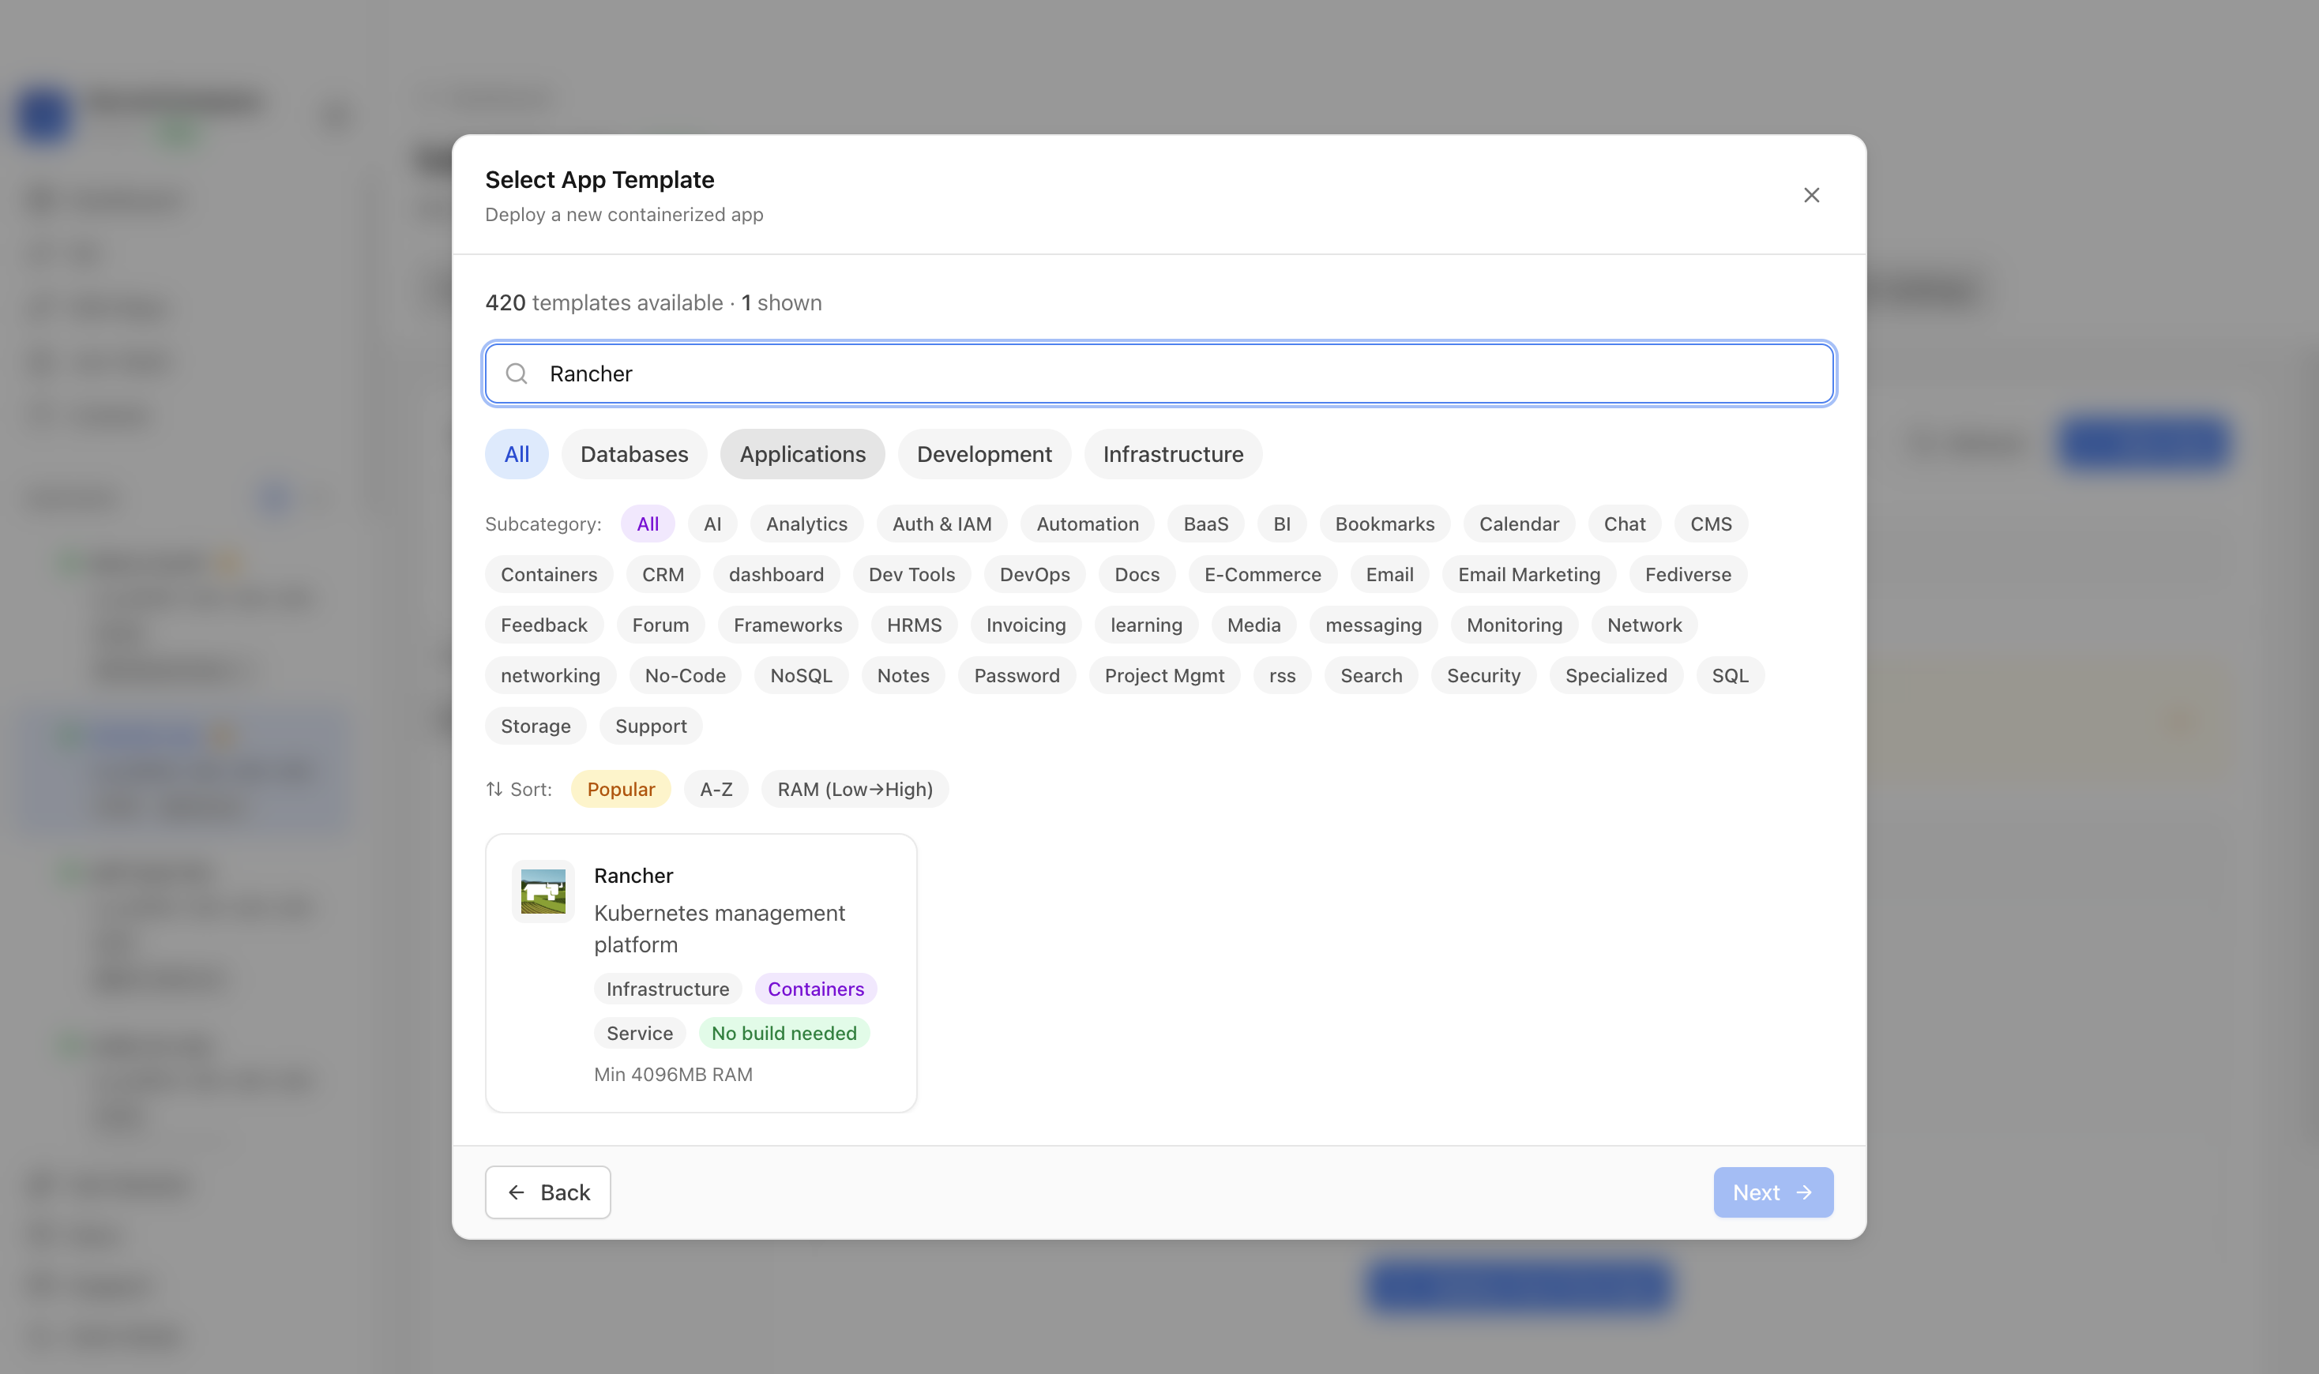Image resolution: width=2319 pixels, height=1374 pixels.
Task: Filter by Analytics subcategory
Action: (x=806, y=524)
